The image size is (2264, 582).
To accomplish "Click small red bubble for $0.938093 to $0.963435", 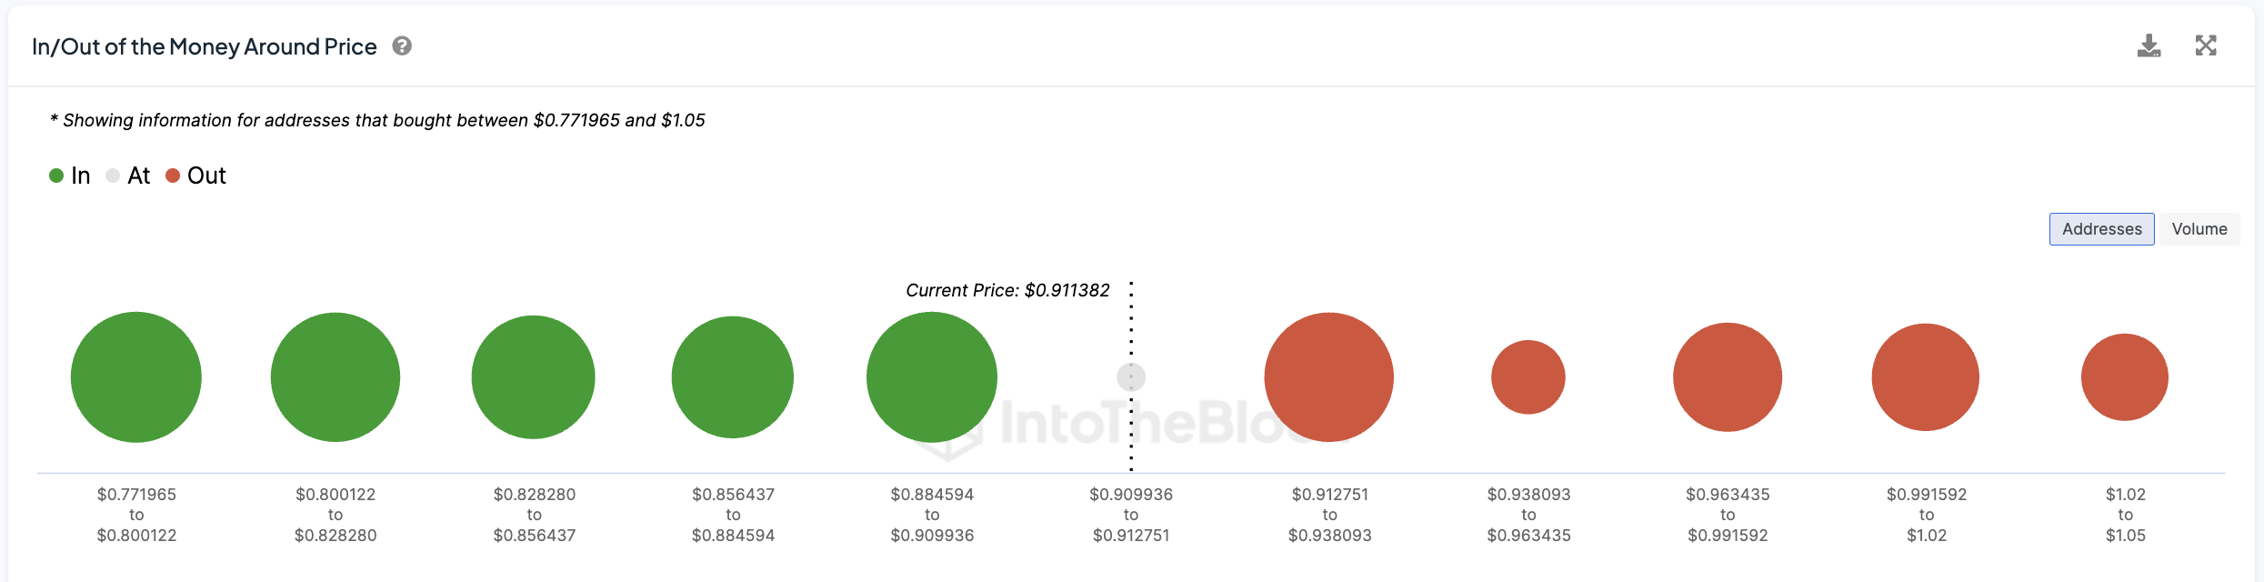I will (x=1528, y=377).
